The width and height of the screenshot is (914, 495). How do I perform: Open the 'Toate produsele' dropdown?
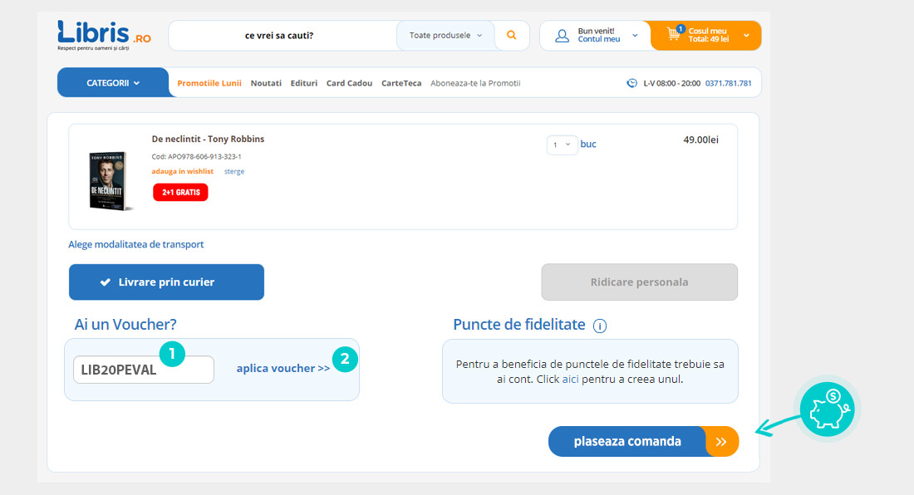[445, 36]
